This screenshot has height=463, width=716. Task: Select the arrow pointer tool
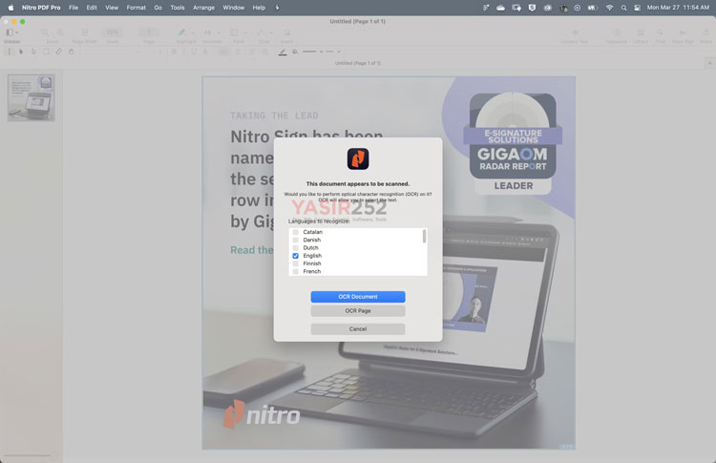21,52
